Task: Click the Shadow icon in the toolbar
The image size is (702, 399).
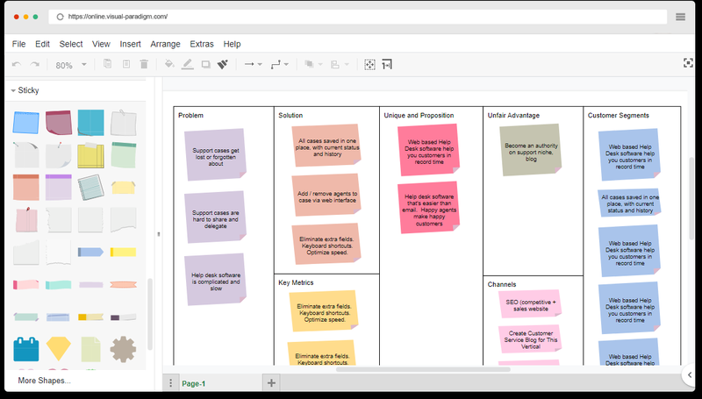Action: [205, 65]
